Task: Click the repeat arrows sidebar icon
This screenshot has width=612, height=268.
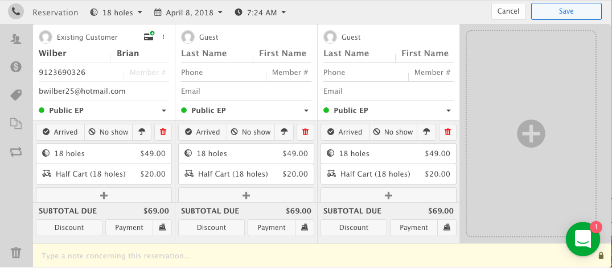Action: pyautogui.click(x=16, y=152)
